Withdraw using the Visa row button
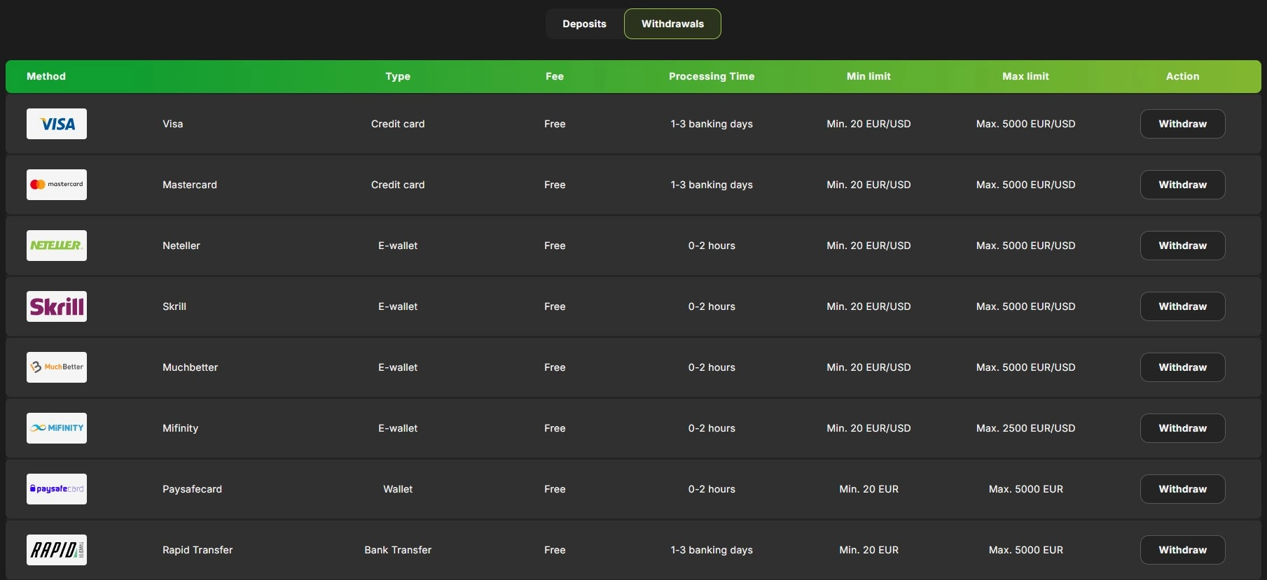1267x580 pixels. 1182,124
